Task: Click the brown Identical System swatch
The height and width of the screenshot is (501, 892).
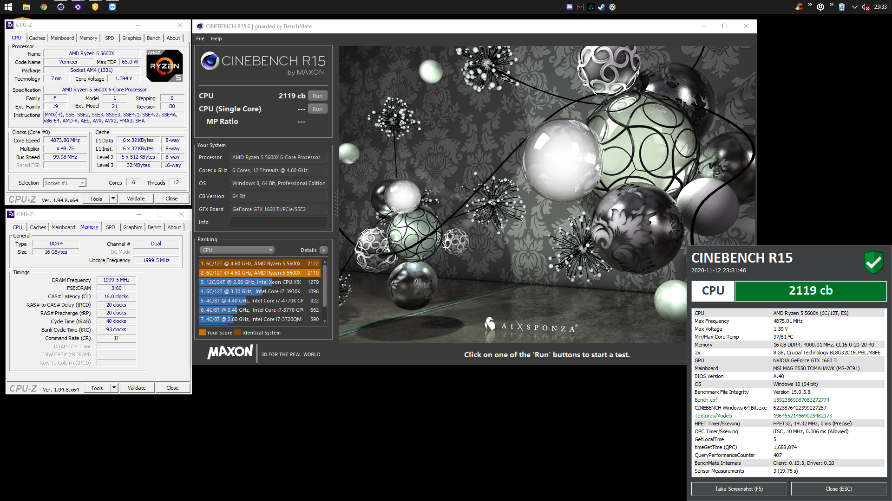Action: pyautogui.click(x=238, y=333)
